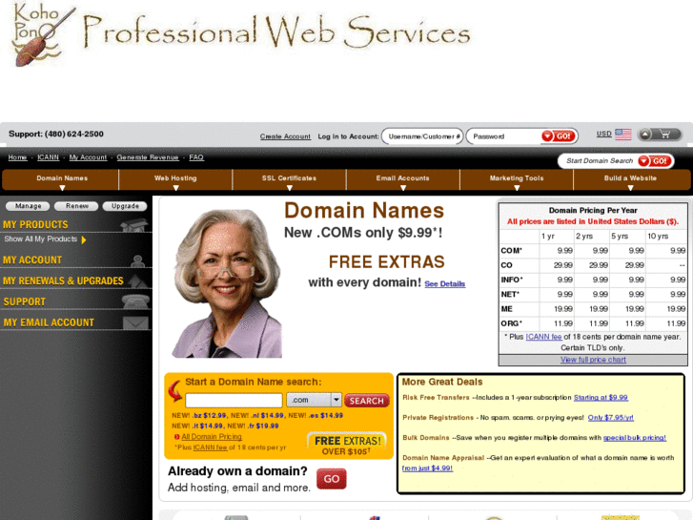Click the red curved arrow by domain search
Image resolution: width=693 pixels, height=520 pixels.
[x=175, y=391]
